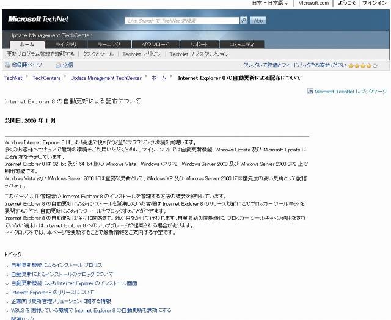
Task: Open the タスクとツール submenu link
Action: coord(98,54)
